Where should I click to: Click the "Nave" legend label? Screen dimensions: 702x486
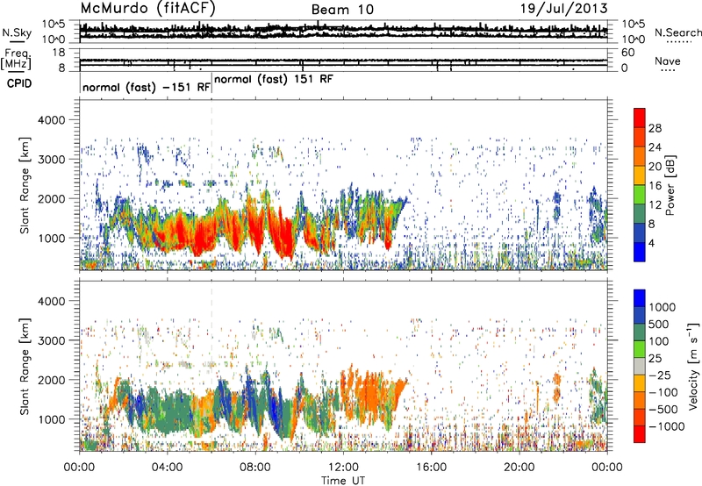point(667,61)
